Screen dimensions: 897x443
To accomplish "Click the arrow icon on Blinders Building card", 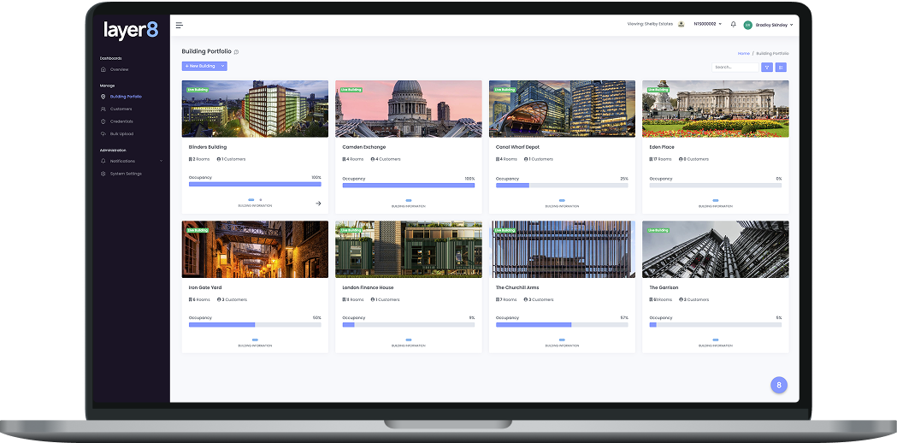I will point(318,204).
